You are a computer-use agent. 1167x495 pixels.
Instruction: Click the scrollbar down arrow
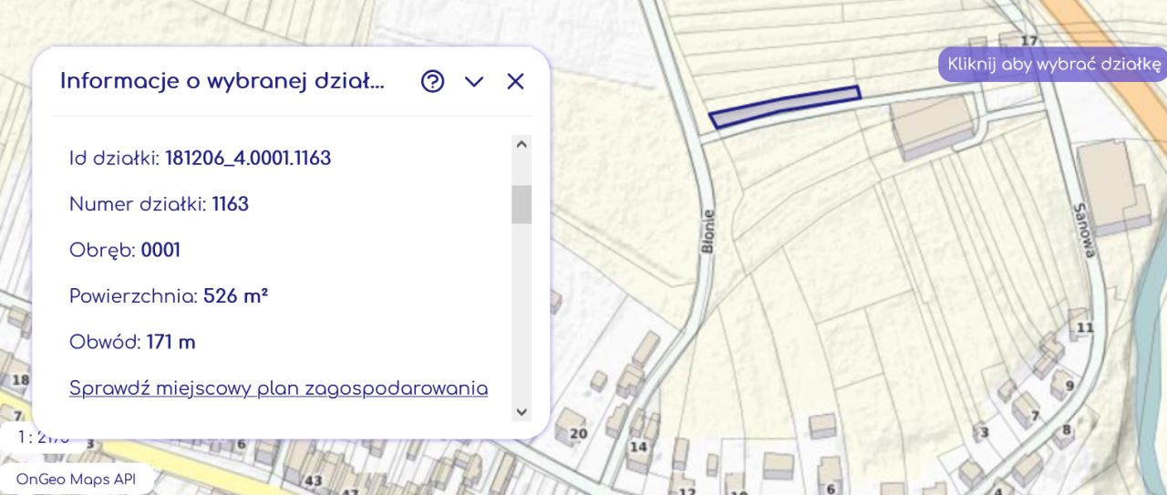[522, 412]
